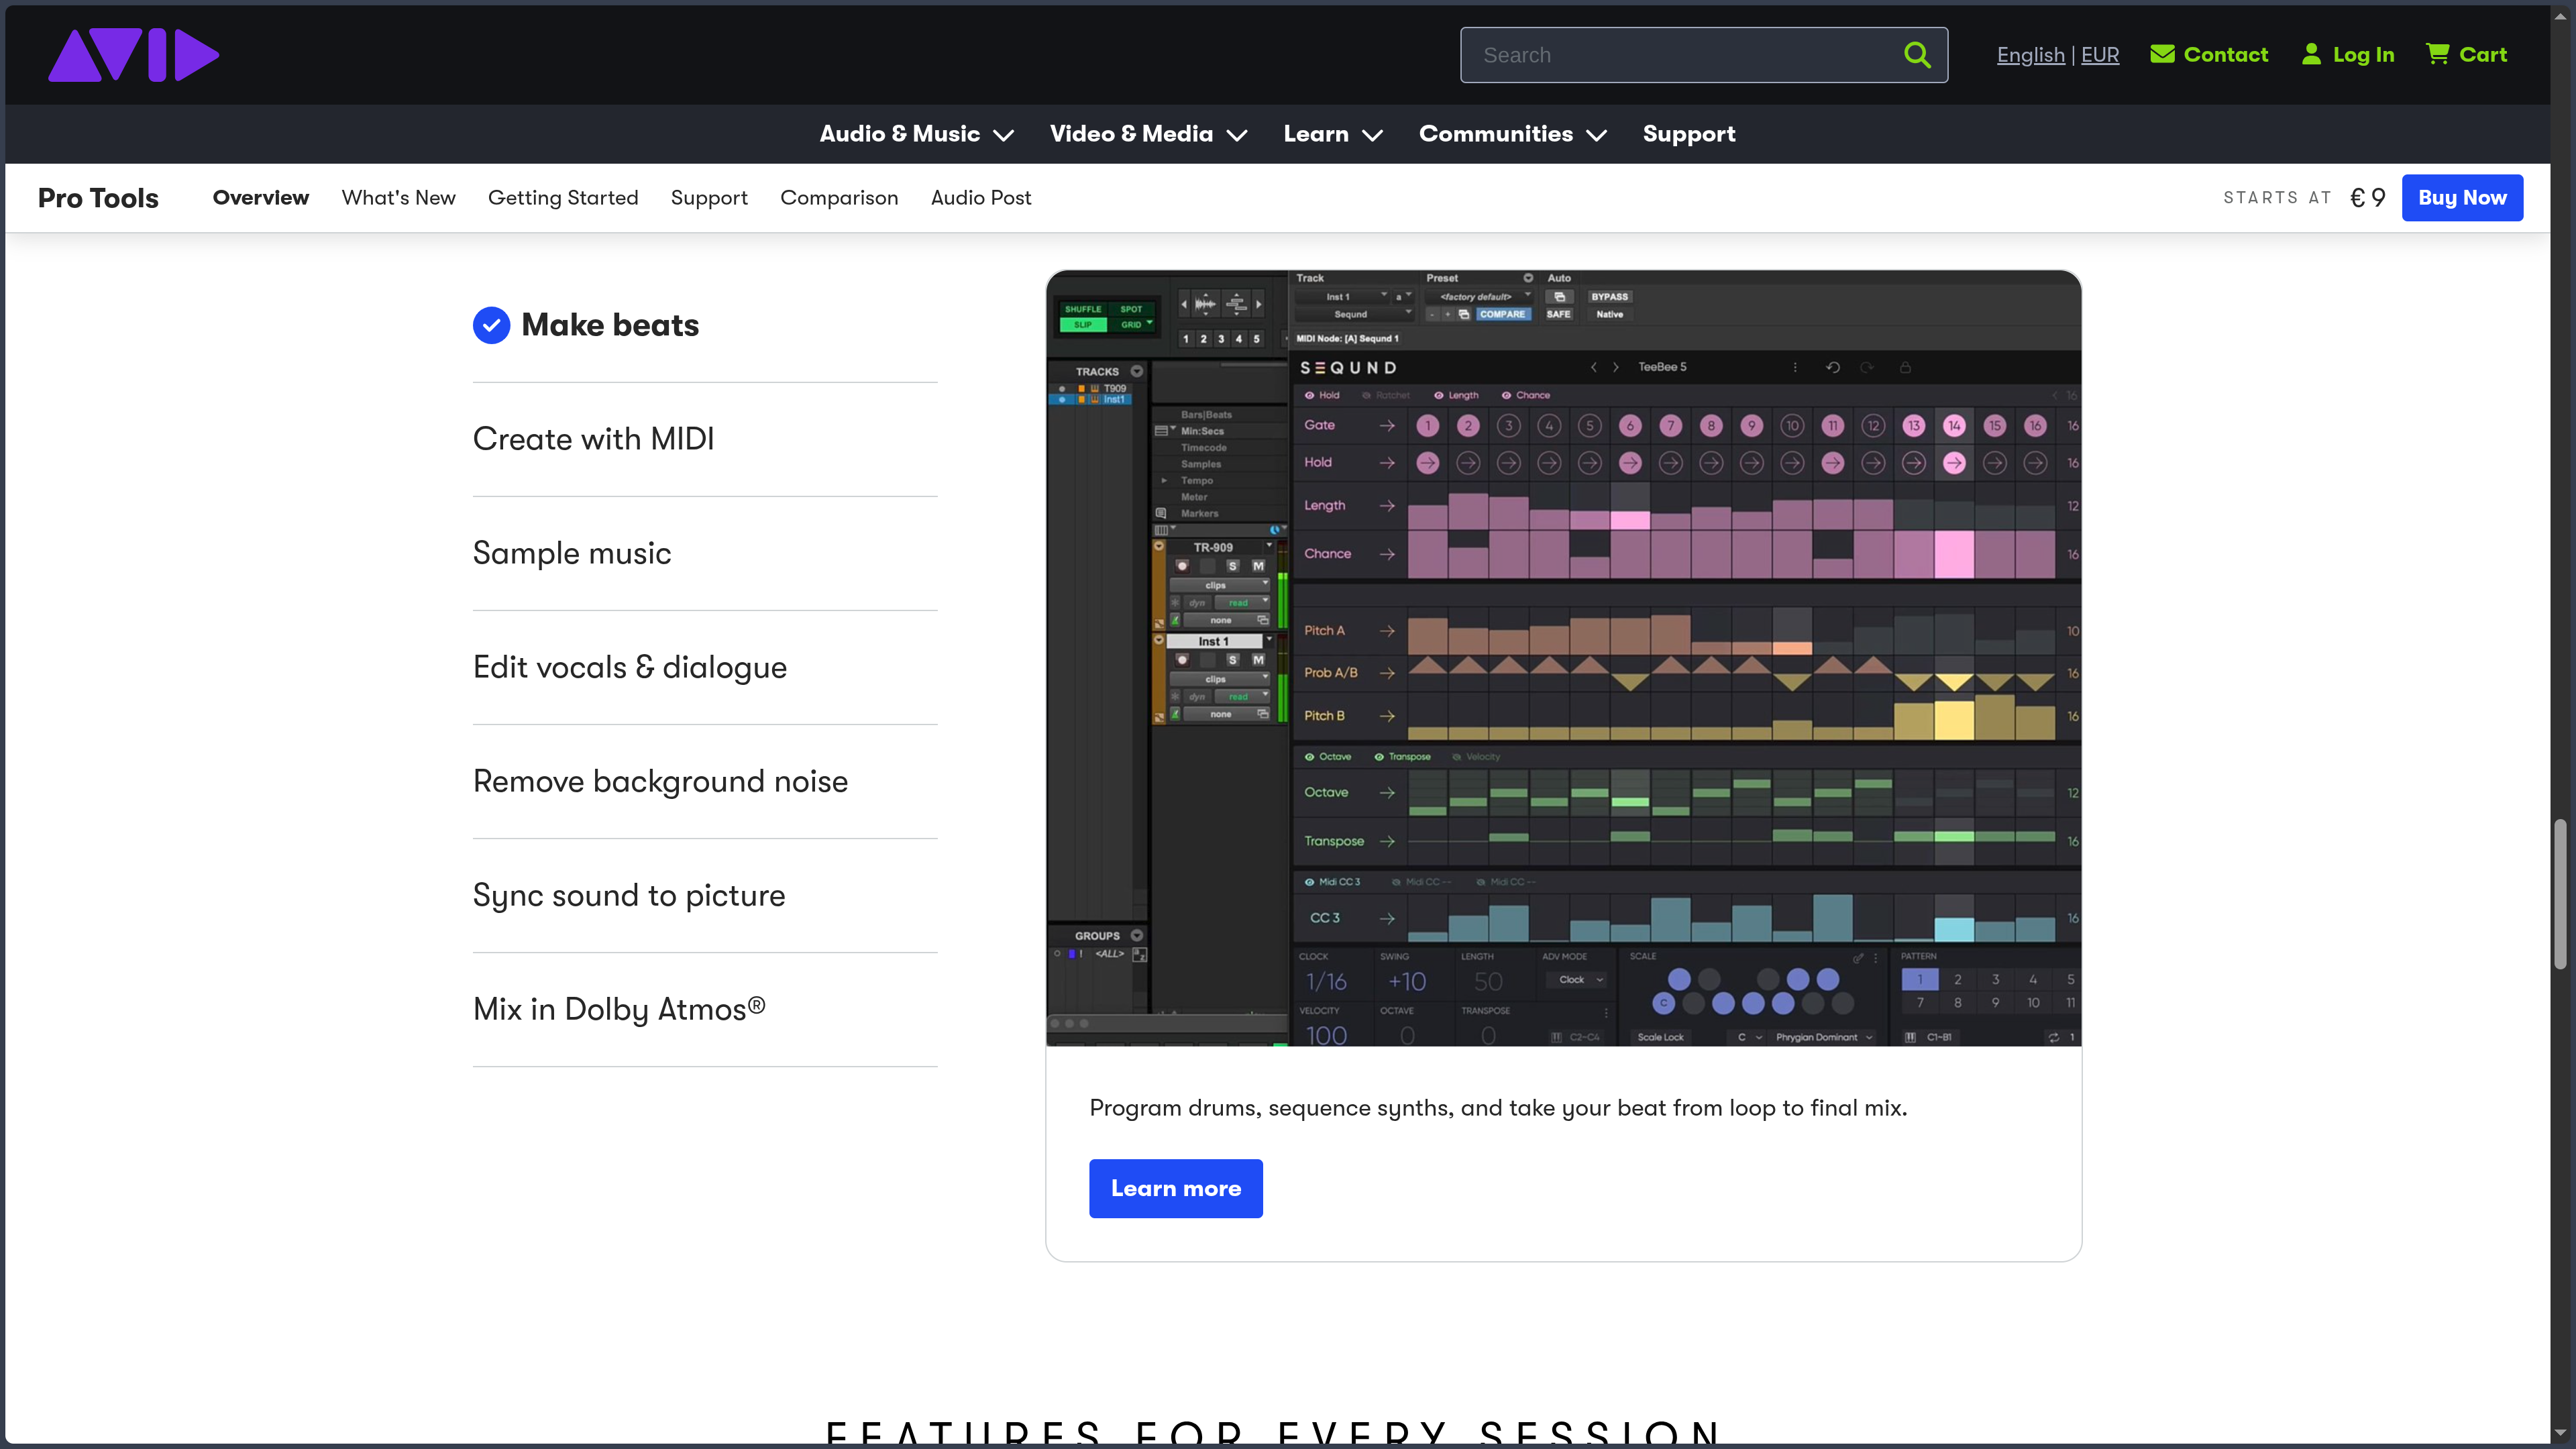Expand Mix in Dolby Atmos item
Viewport: 2576px width, 1449px height.
pyautogui.click(x=705, y=1009)
